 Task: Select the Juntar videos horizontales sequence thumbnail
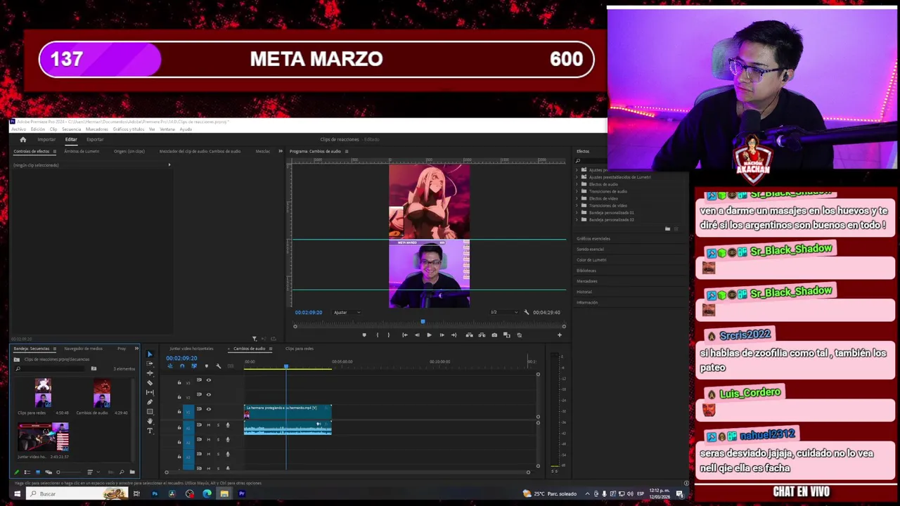click(44, 436)
